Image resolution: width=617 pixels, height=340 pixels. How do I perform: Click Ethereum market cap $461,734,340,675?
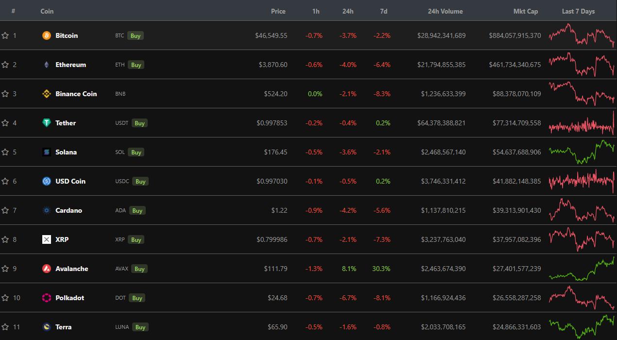515,65
